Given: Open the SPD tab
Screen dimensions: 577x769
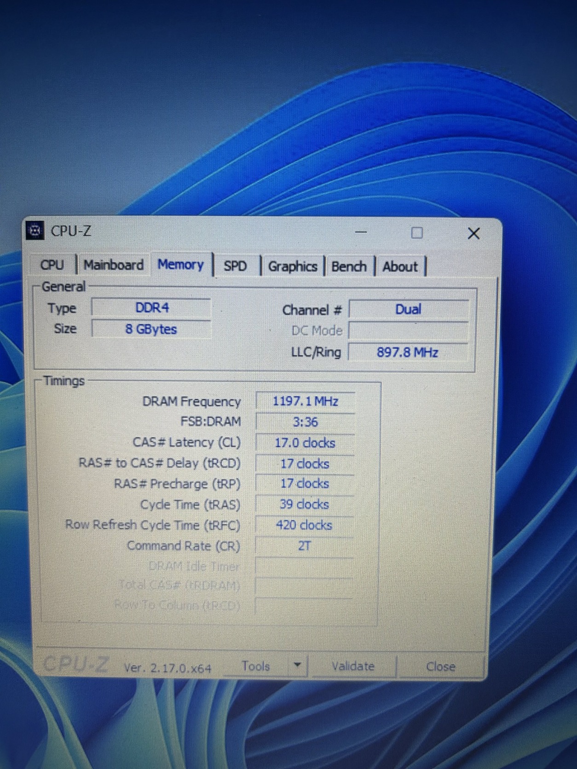Looking at the screenshot, I should [235, 266].
